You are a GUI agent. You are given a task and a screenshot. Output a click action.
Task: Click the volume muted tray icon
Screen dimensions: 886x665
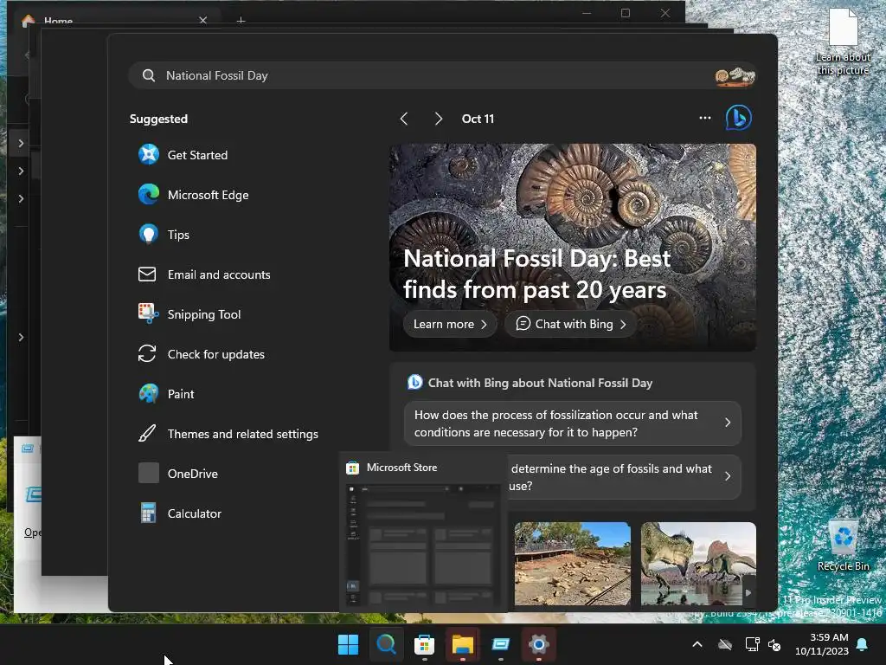(774, 644)
